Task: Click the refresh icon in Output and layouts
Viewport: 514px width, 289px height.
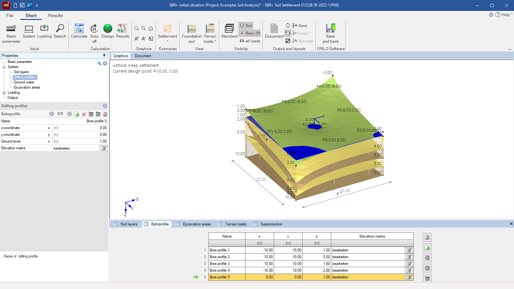Action: (288, 25)
